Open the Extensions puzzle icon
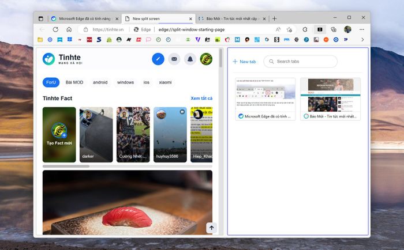Viewport: 404px width, 250px height. click(305, 29)
